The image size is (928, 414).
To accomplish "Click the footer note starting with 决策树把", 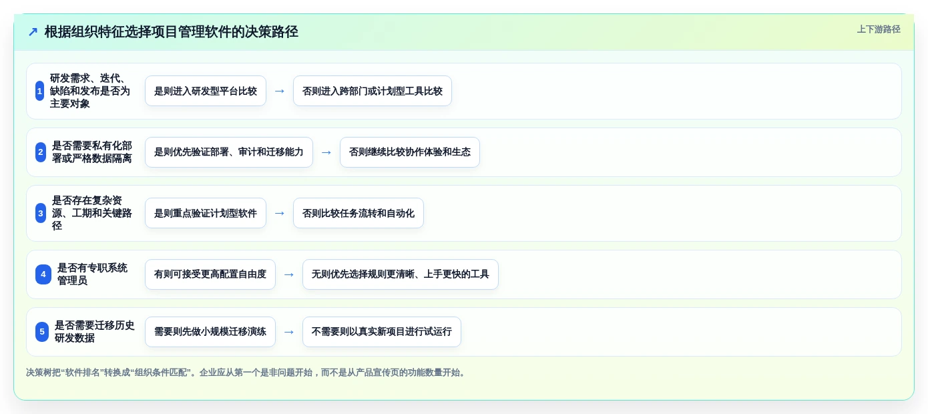I will pyautogui.click(x=246, y=373).
